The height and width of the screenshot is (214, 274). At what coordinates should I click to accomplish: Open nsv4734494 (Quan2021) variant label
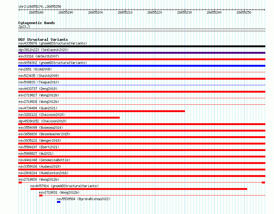coord(38,108)
